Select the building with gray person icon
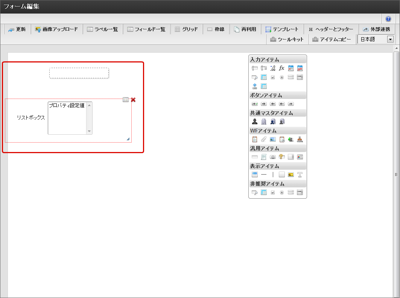This screenshot has width=400, height=298. [281, 122]
